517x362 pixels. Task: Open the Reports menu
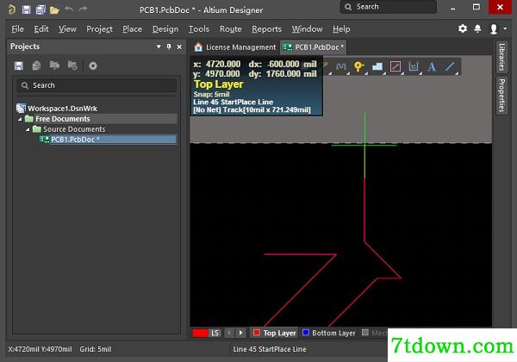267,29
